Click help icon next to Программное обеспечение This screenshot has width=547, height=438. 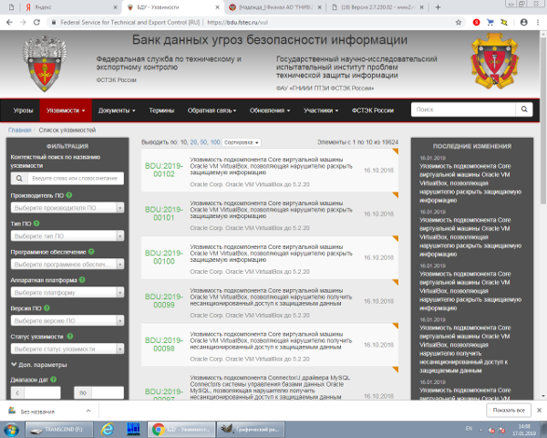(91, 252)
